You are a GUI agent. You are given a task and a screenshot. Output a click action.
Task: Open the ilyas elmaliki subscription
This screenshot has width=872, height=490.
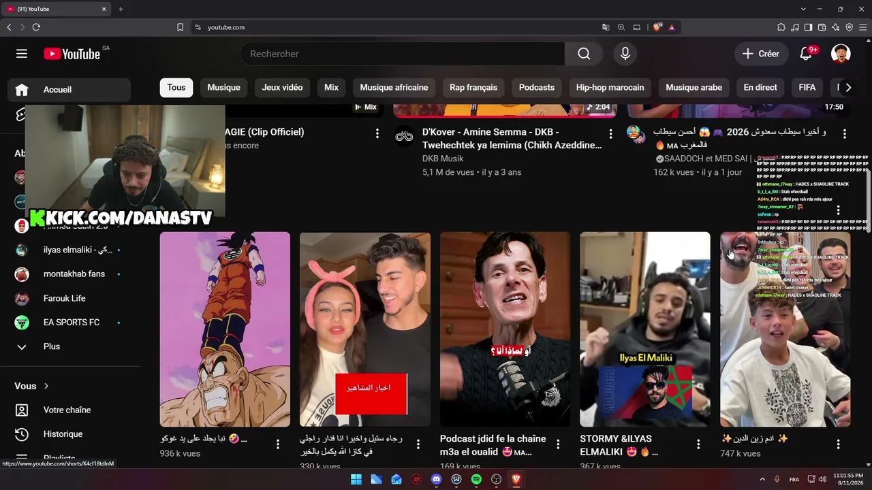(68, 250)
